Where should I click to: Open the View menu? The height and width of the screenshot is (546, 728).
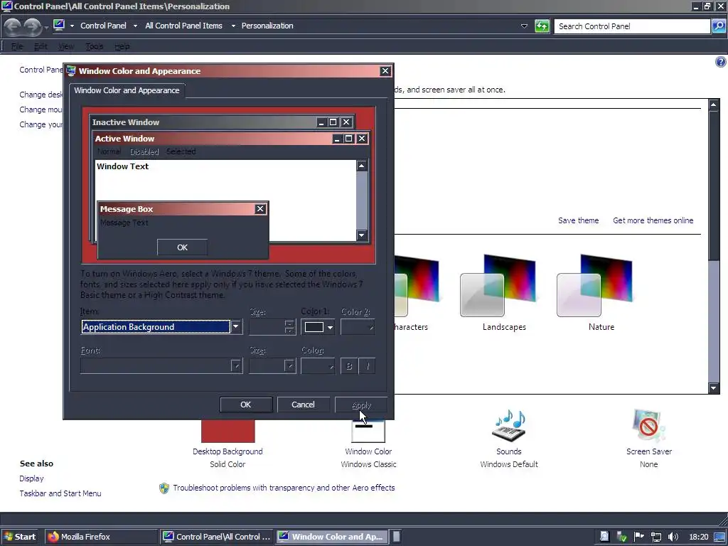click(x=66, y=46)
